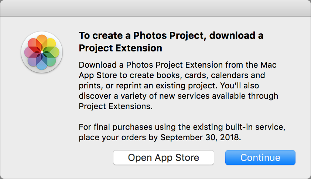The height and width of the screenshot is (179, 311).
Task: Click the bold 'Project Extension' heading line
Action: pyautogui.click(x=120, y=48)
